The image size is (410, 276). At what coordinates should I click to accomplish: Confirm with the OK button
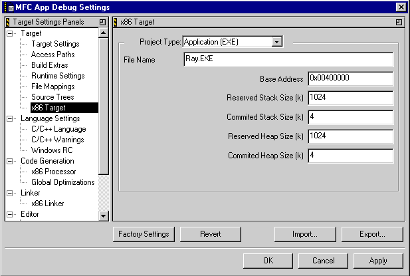[x=268, y=261]
